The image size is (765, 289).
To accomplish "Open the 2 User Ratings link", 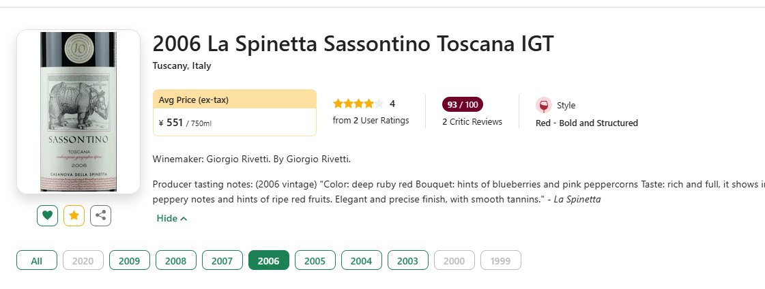I will click(x=371, y=121).
